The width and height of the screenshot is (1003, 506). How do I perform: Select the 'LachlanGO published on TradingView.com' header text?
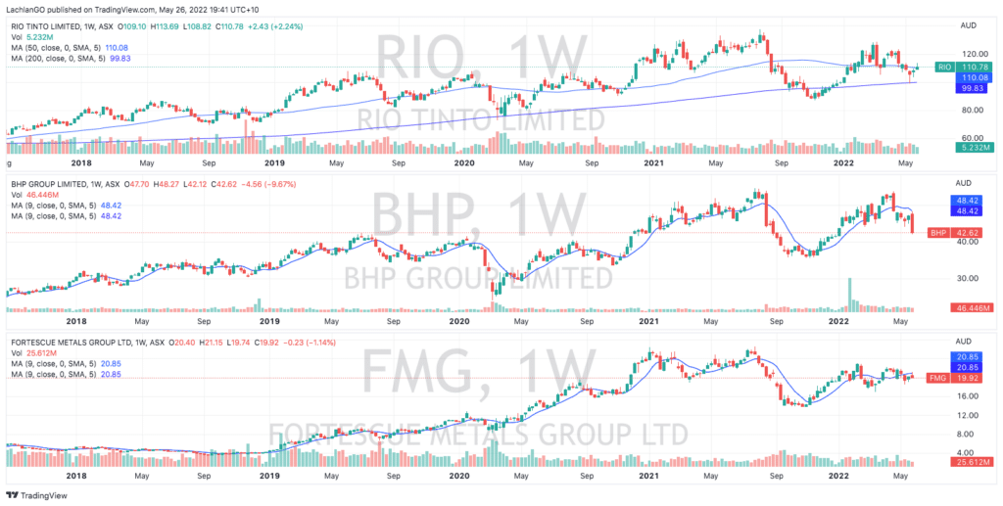tap(81, 10)
